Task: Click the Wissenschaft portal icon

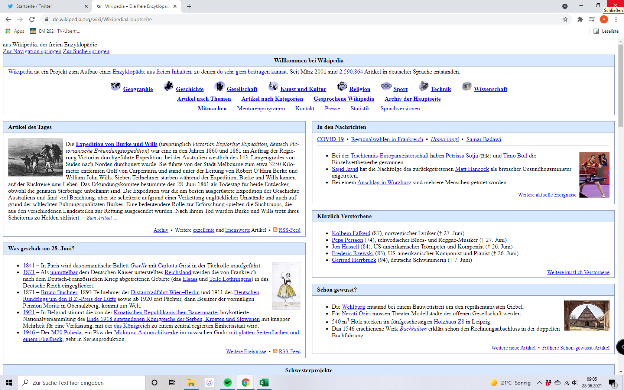Action: pyautogui.click(x=467, y=86)
